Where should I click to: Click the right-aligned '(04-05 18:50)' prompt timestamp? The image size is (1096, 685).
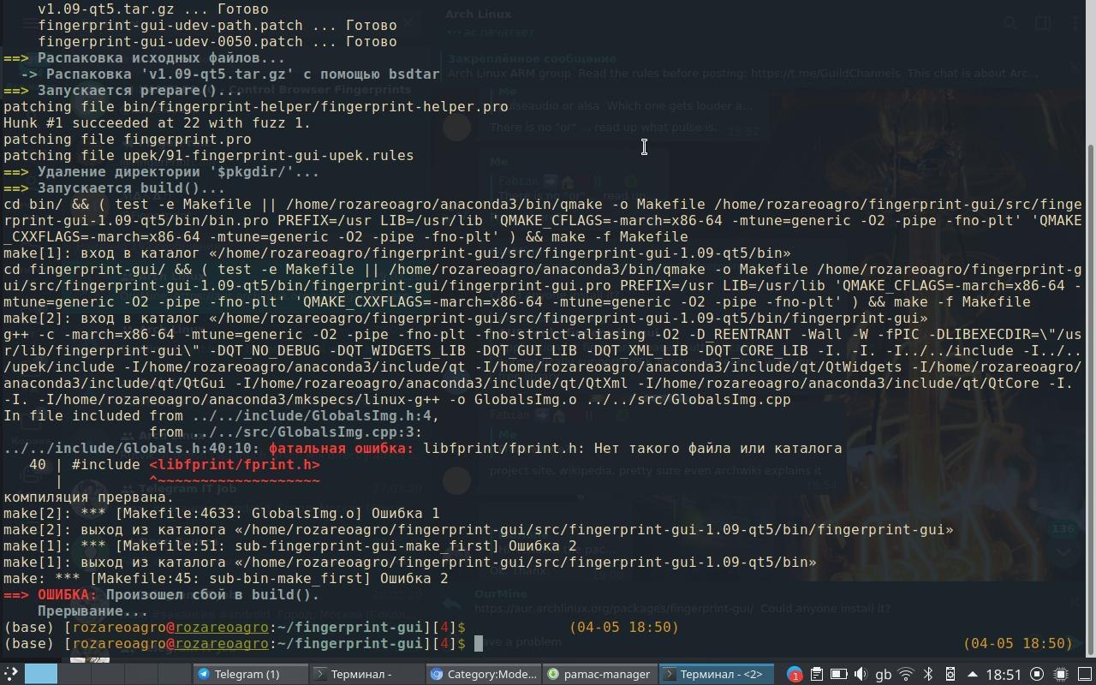(x=1018, y=643)
